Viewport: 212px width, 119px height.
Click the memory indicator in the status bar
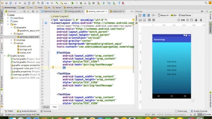coord(205,115)
